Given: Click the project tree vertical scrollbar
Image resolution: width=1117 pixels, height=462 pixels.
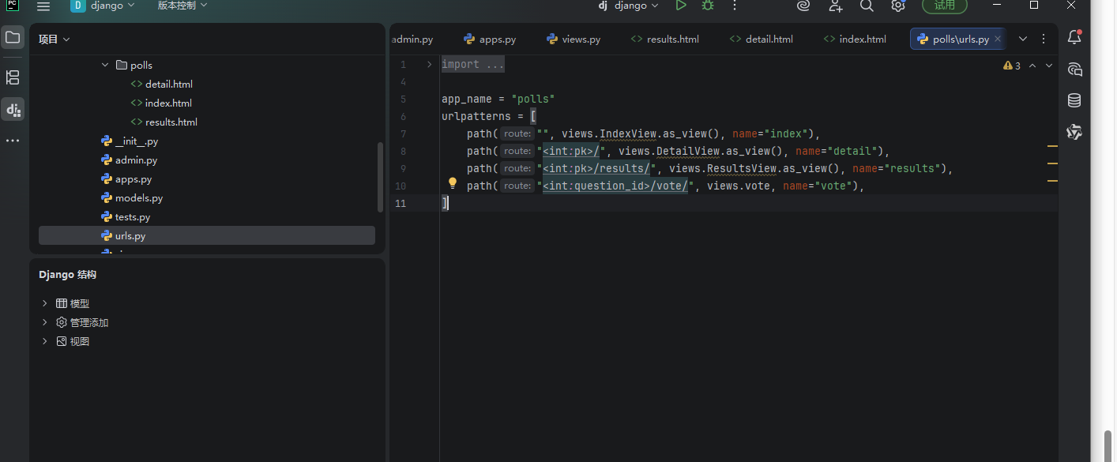Looking at the screenshot, I should tap(381, 177).
